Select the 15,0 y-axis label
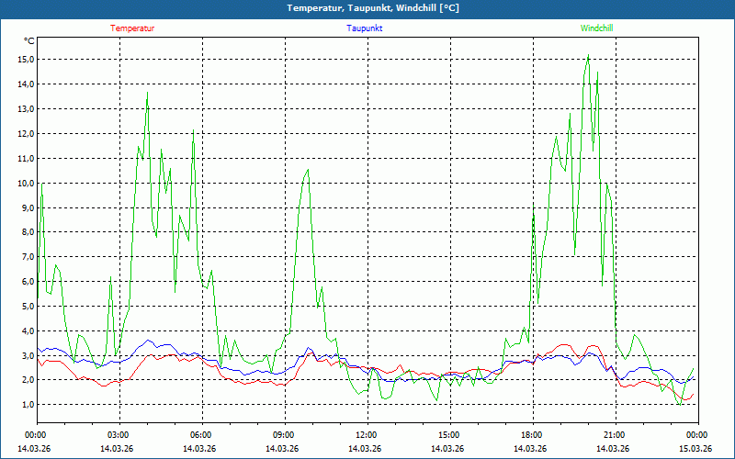Image resolution: width=735 pixels, height=459 pixels. (25, 60)
